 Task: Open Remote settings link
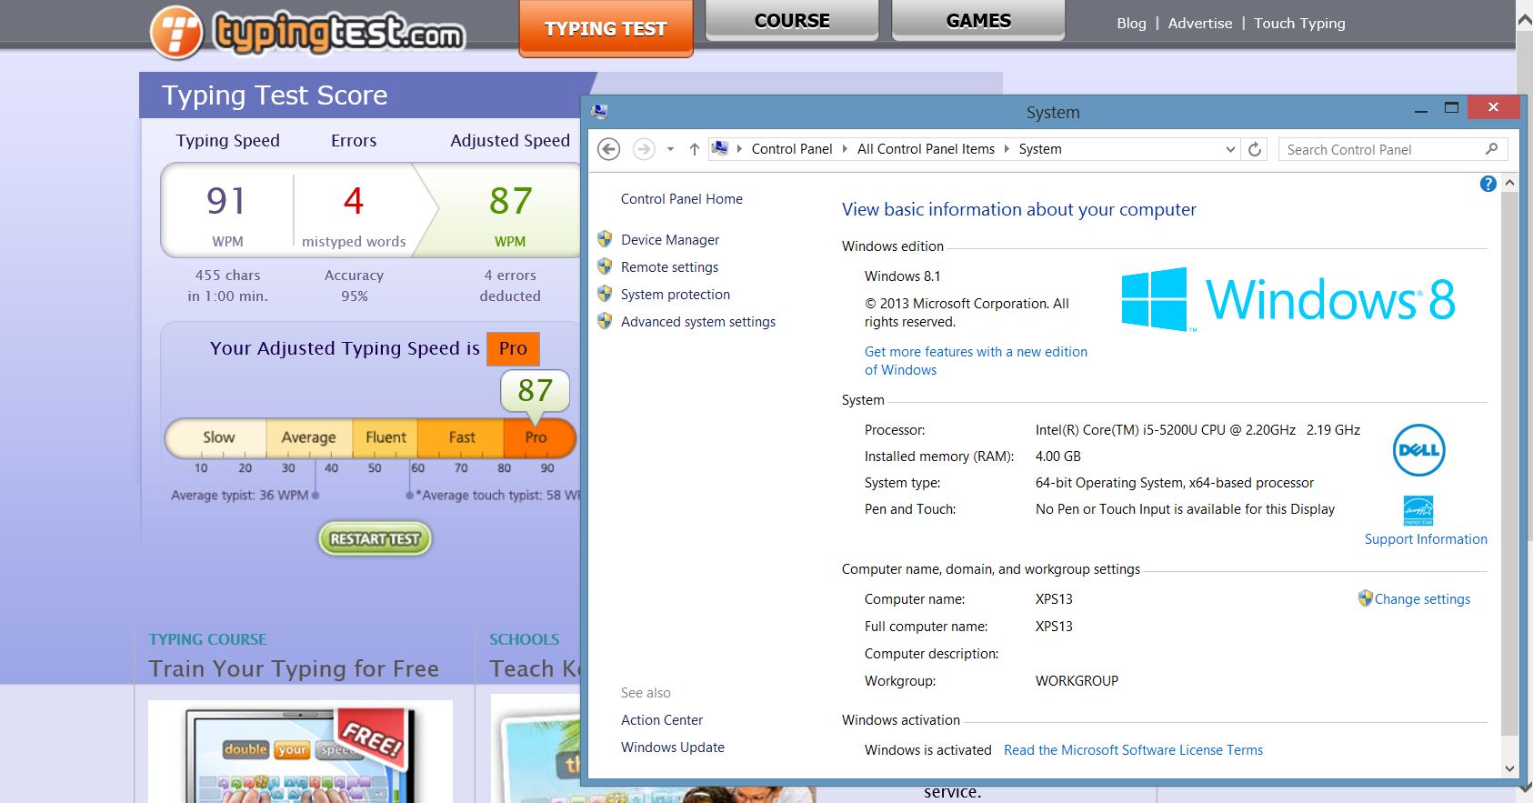click(669, 267)
